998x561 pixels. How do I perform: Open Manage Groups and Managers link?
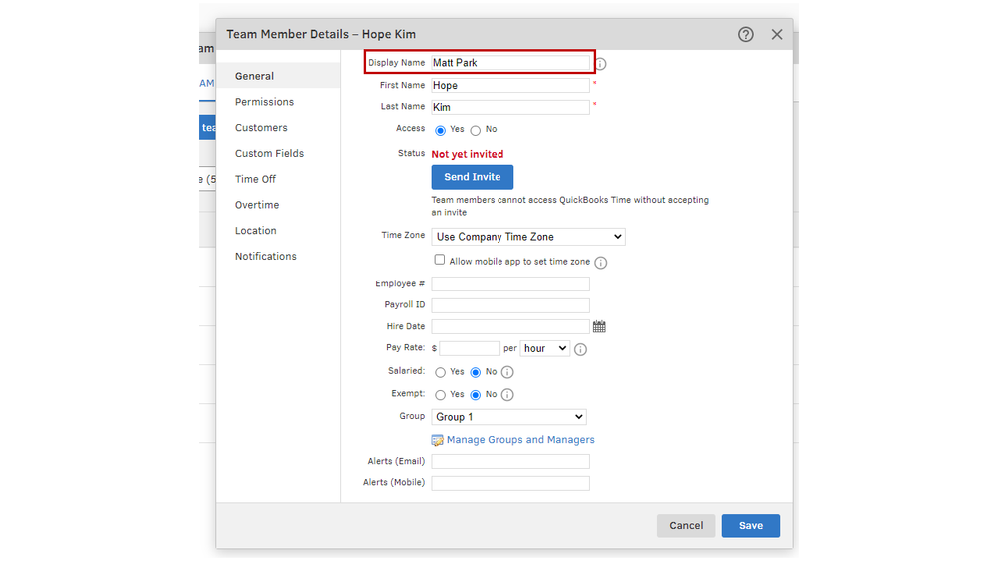point(519,440)
